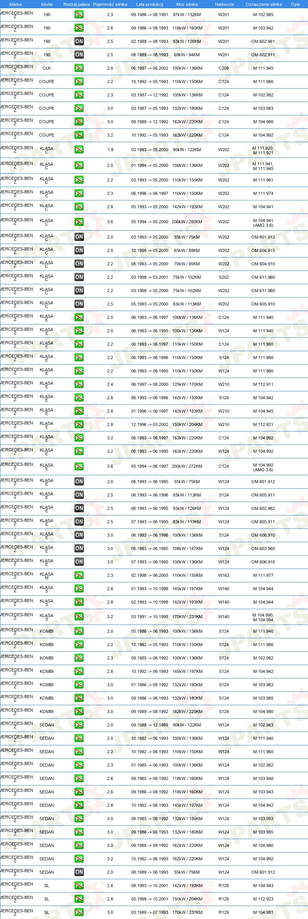Click diesel ON icon in the SEDAN row
Screen dimensions: 308x919
click(x=79, y=872)
